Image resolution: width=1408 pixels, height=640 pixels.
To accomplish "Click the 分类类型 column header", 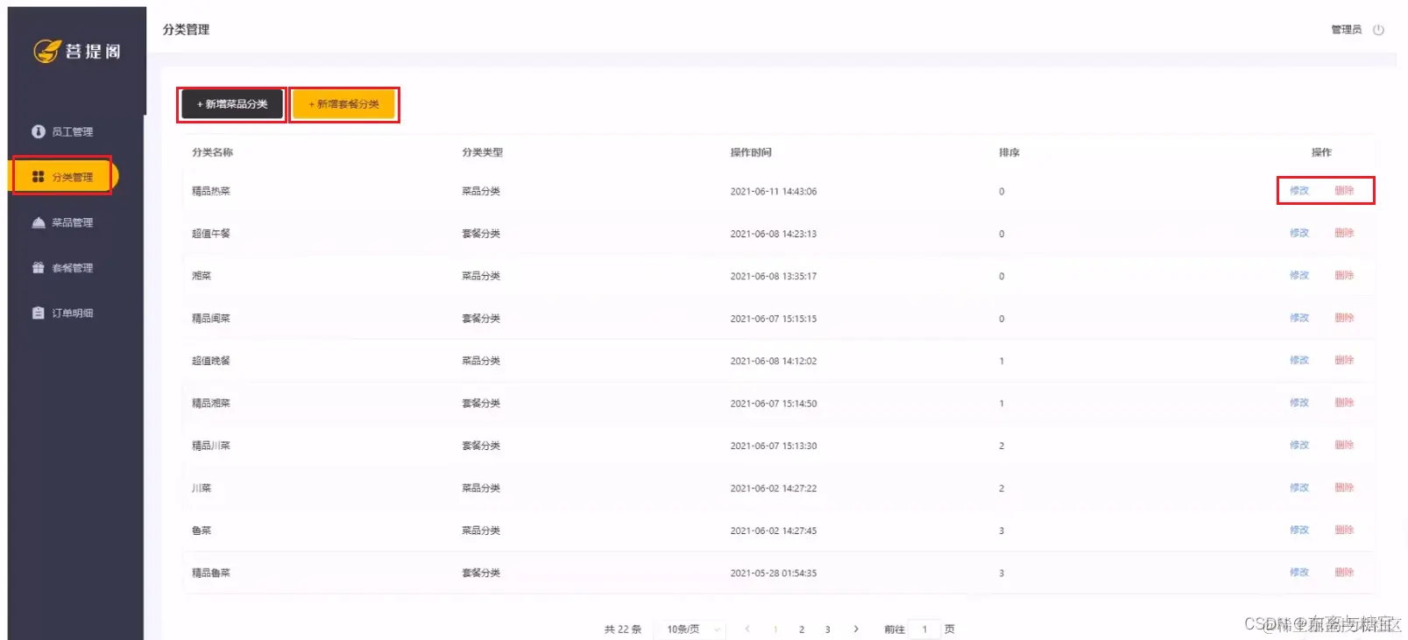I will [x=482, y=152].
